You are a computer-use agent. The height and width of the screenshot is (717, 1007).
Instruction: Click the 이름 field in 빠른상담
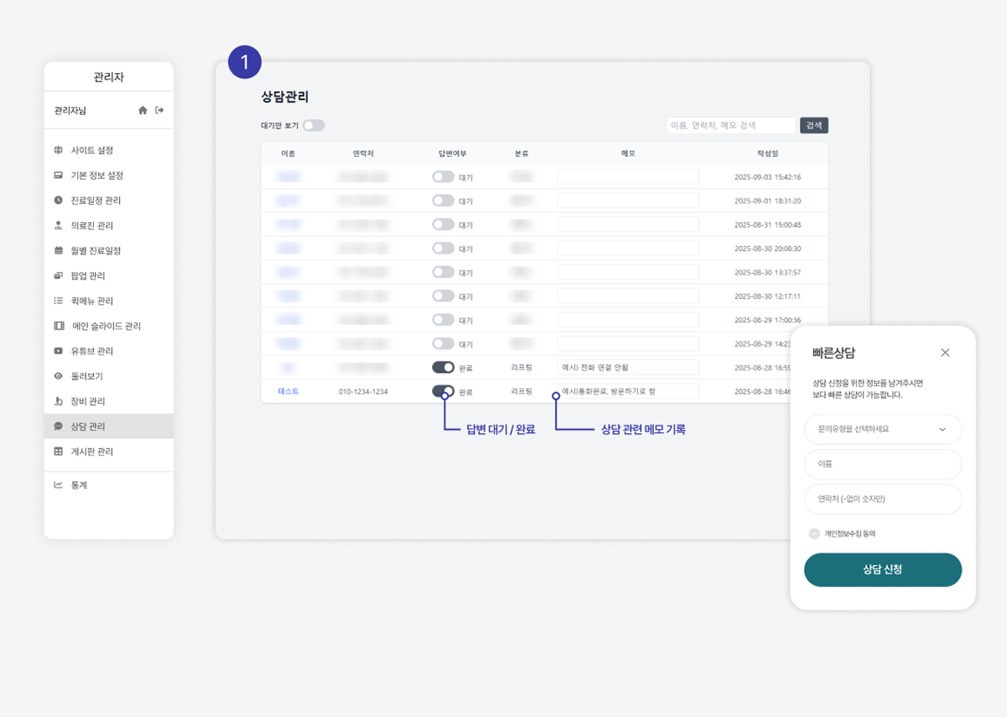coord(883,463)
